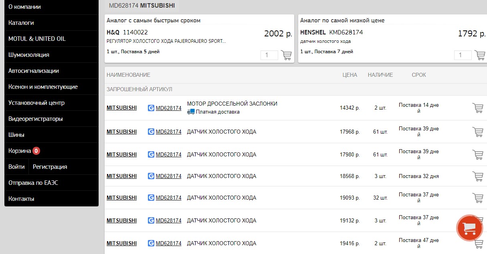Open MD628174 article link in 17980 р. row

(x=168, y=154)
